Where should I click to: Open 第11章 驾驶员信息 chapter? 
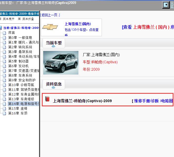tap(24, 90)
